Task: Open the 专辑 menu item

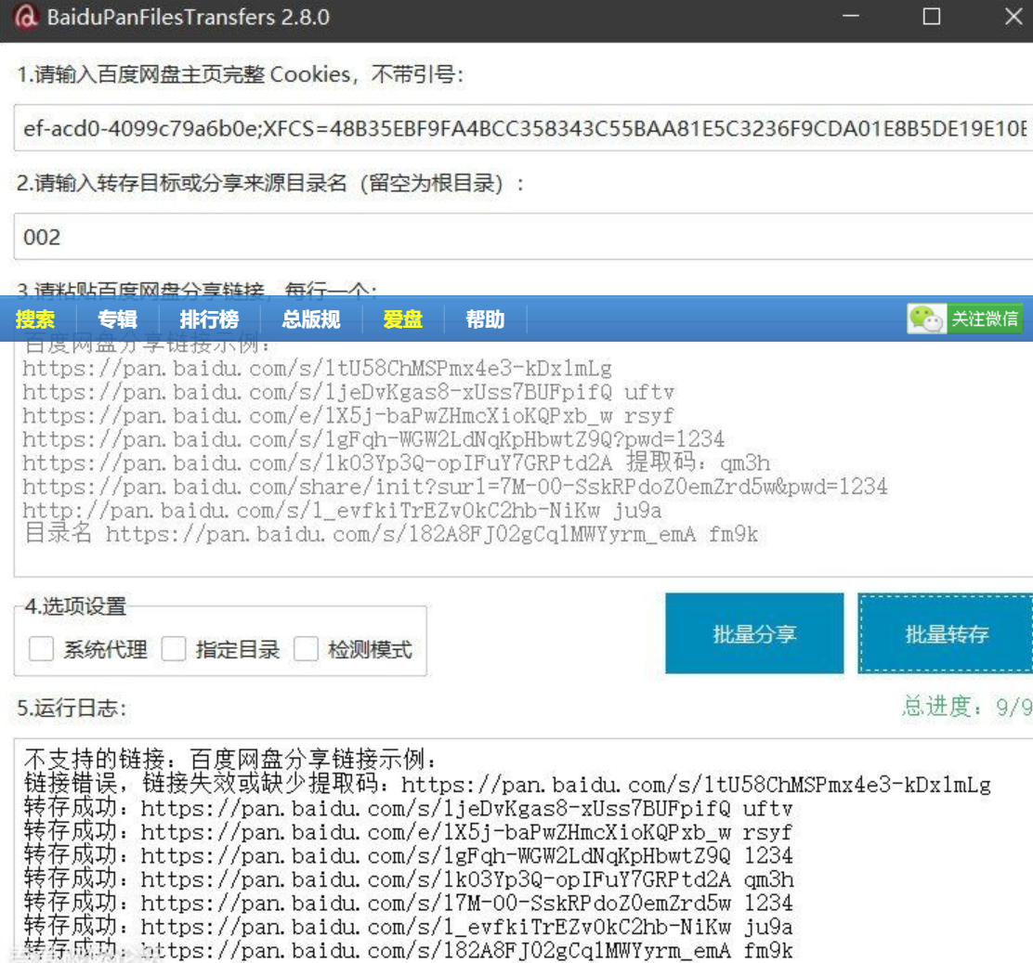Action: 117,319
